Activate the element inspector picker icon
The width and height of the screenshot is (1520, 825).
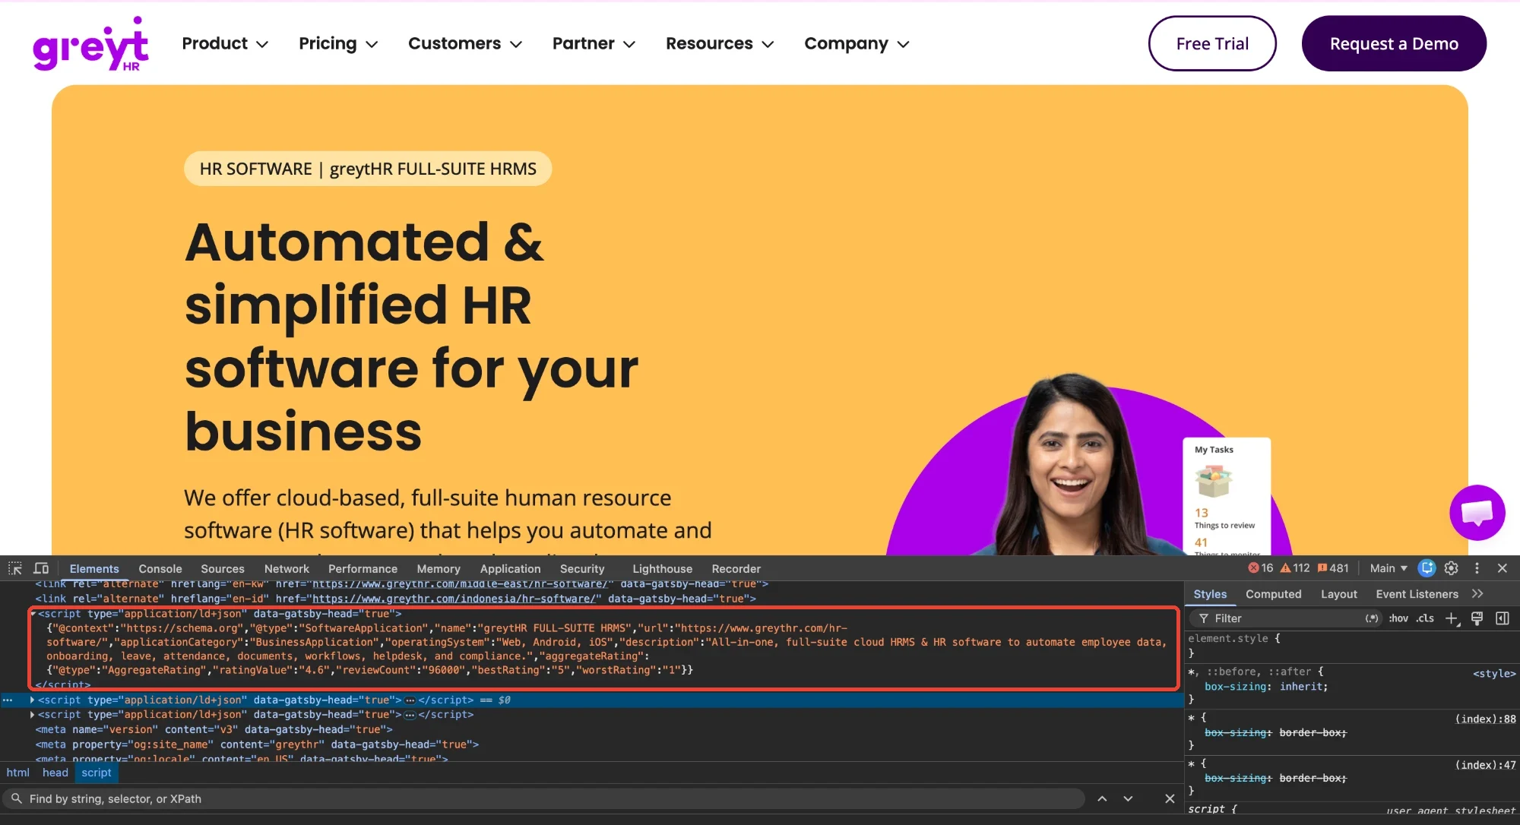coord(15,568)
